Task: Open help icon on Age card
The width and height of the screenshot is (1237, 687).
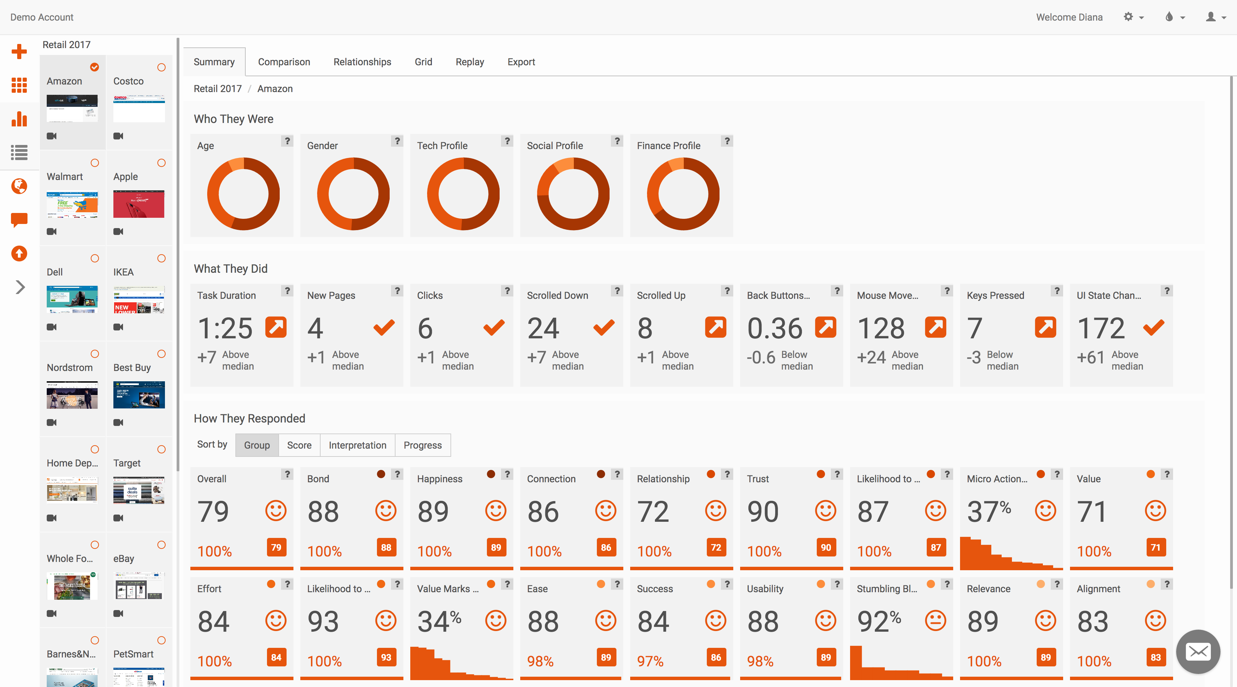Action: (x=287, y=141)
